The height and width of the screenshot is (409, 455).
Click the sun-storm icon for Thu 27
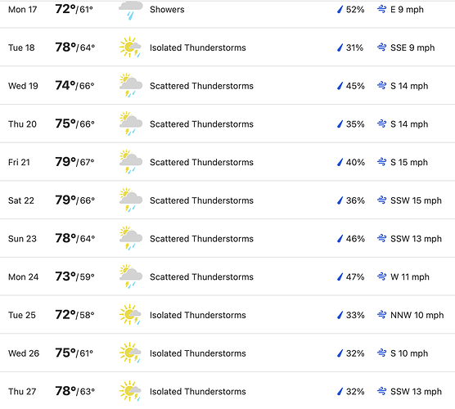130,391
